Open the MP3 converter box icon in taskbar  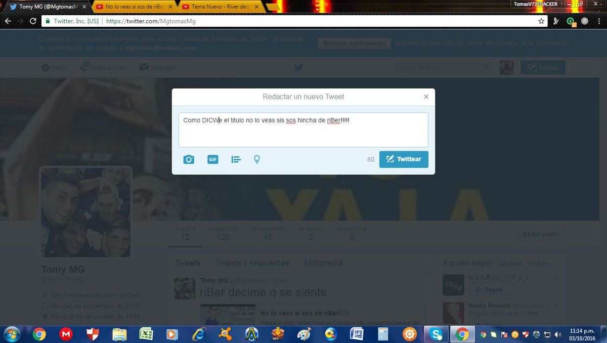pos(277,334)
